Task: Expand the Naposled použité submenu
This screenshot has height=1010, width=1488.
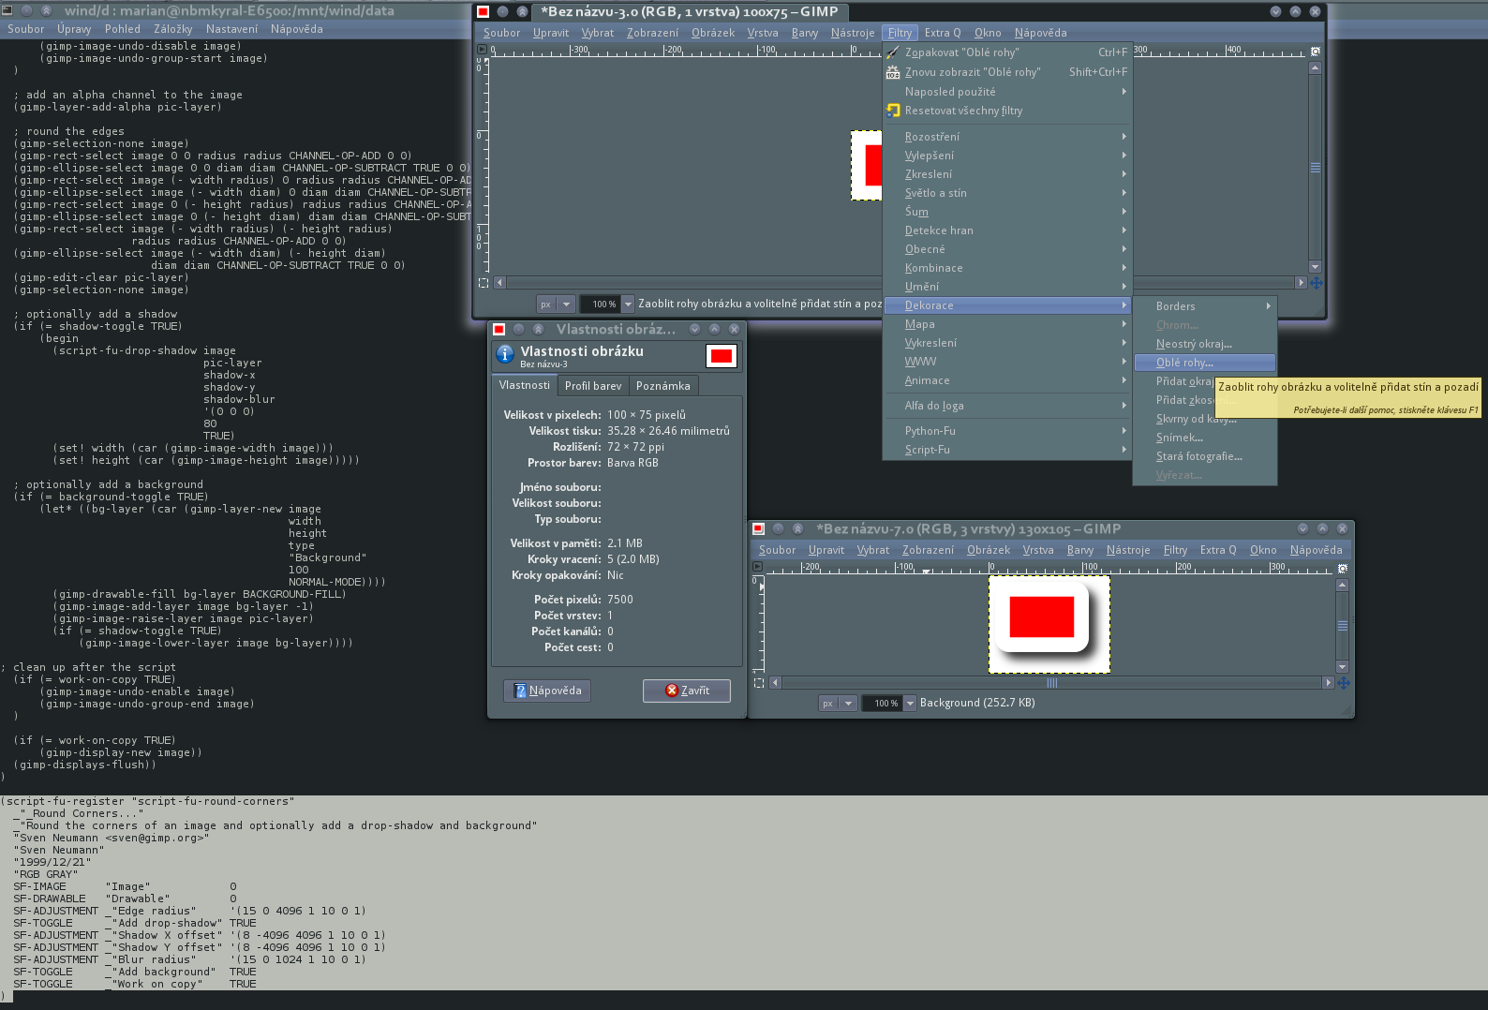Action: coord(1008,92)
